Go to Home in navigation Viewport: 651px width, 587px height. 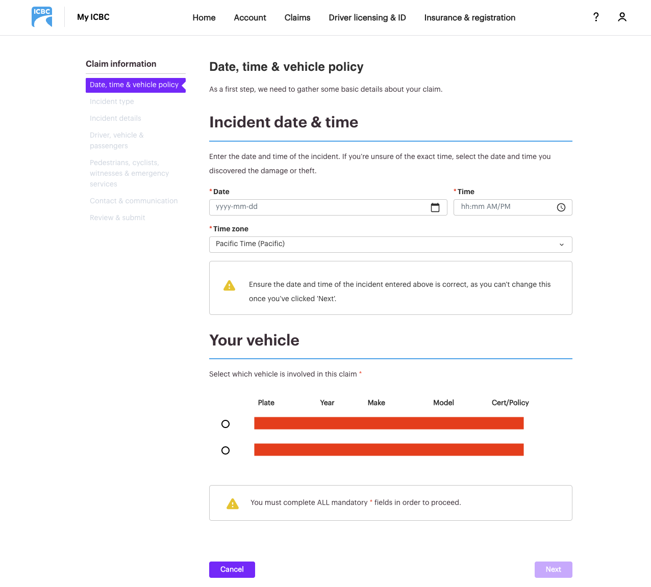click(x=204, y=18)
